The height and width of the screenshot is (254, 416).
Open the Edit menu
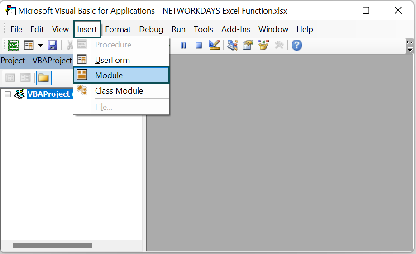pos(37,29)
